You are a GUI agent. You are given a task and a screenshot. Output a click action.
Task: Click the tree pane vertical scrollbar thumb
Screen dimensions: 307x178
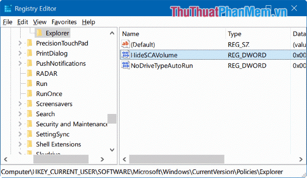point(112,119)
